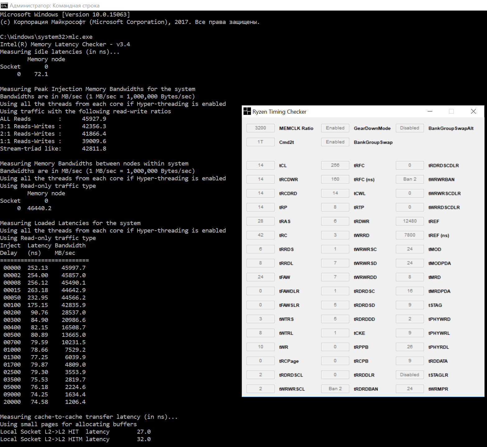Click the L2->L2 HITM latency value 32.0

144,439
